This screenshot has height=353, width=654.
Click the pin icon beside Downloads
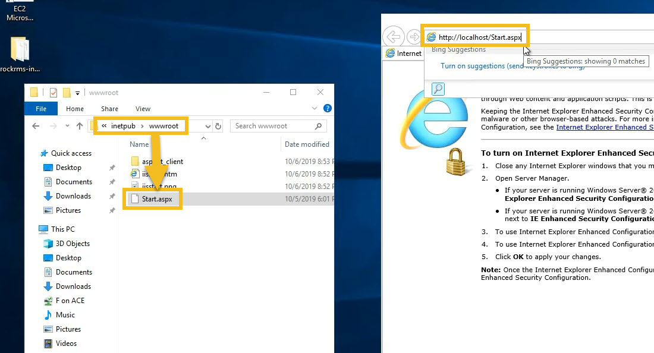(x=112, y=196)
